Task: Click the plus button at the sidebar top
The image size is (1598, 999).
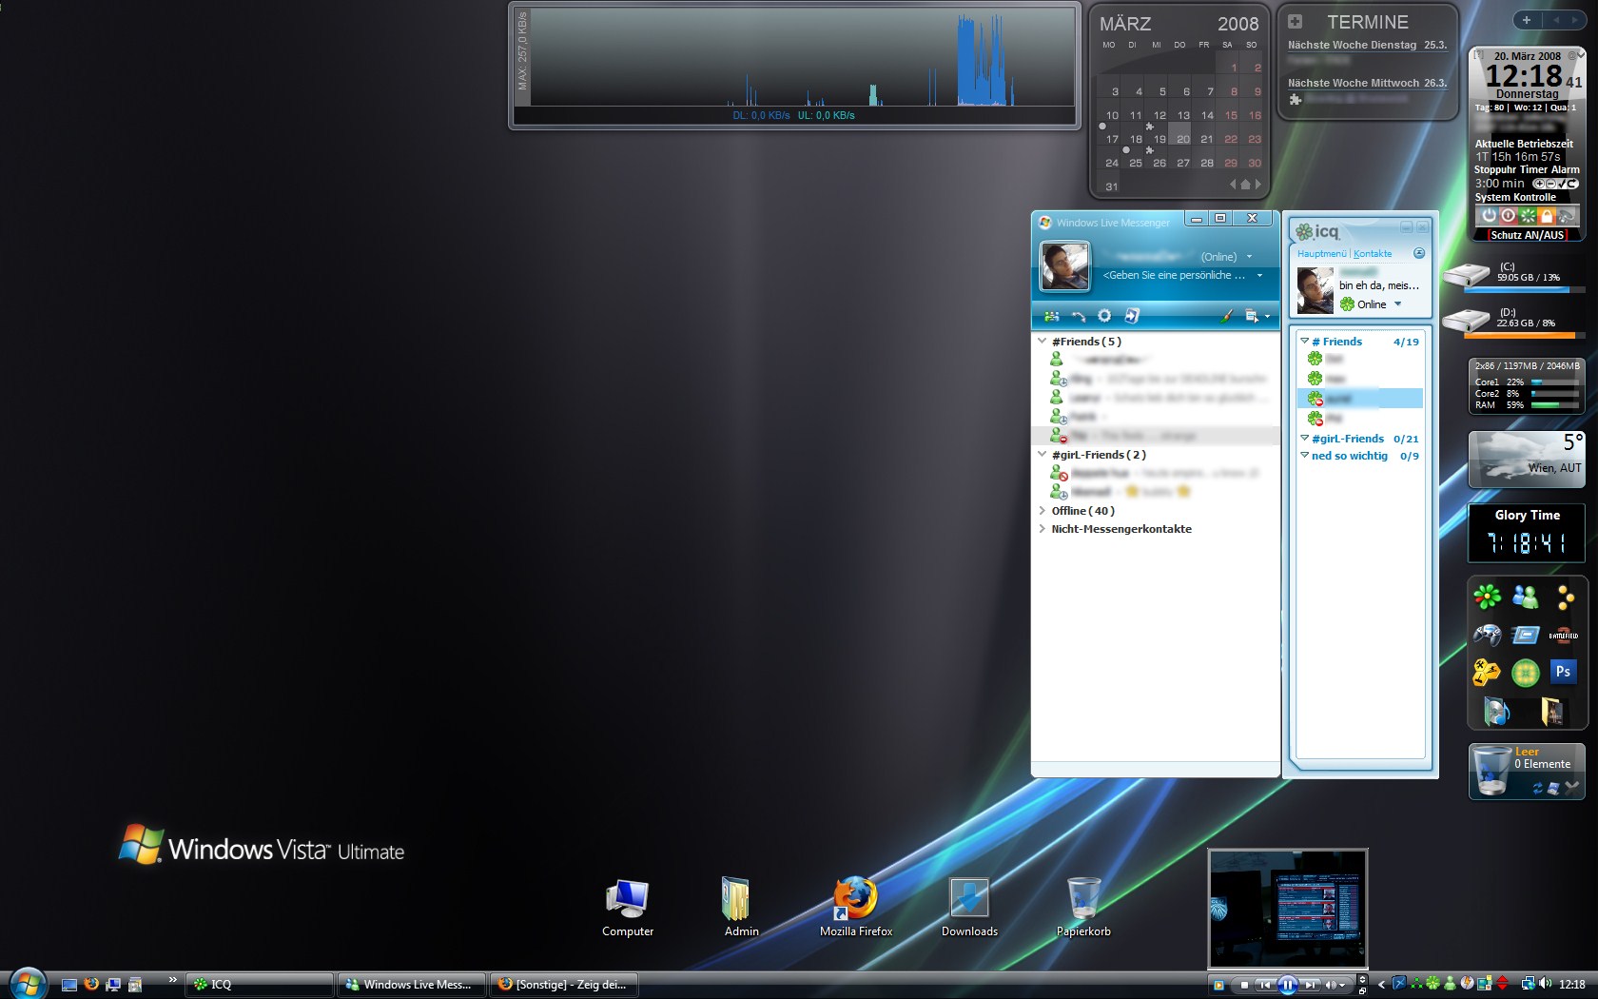Action: [1526, 20]
